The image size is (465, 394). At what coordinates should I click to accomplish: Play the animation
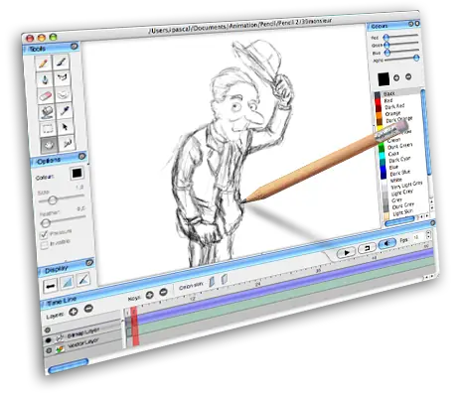346,252
